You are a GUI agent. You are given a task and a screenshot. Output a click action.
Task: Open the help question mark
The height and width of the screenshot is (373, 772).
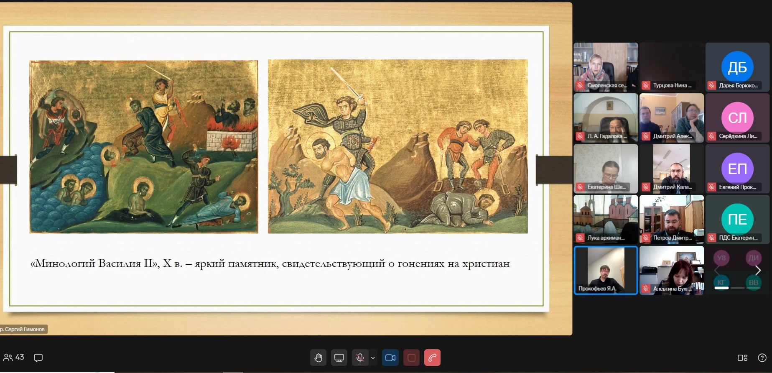762,358
